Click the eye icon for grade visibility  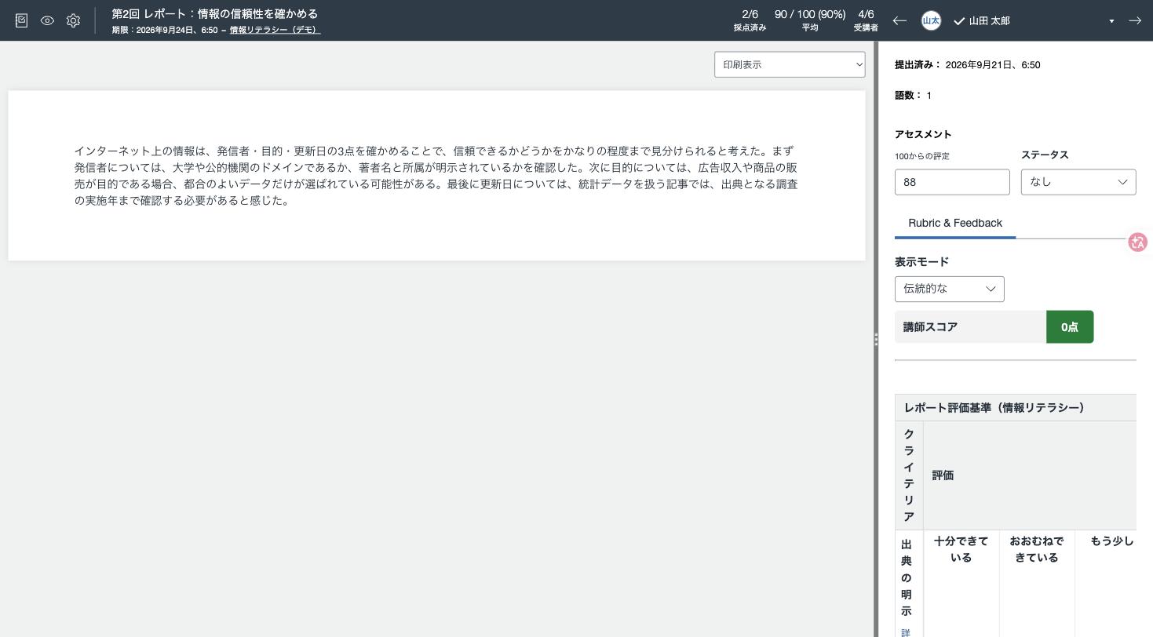[47, 20]
